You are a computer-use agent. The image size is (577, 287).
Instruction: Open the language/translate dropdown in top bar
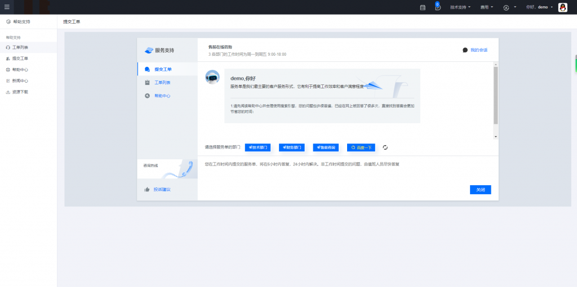pyautogui.click(x=509, y=7)
